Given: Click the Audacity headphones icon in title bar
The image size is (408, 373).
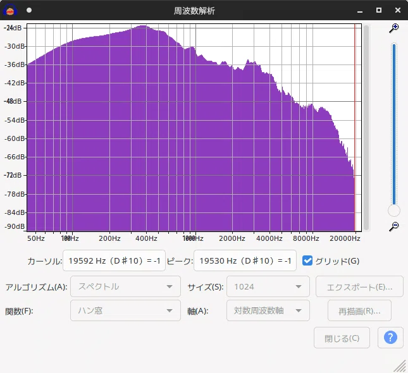Looking at the screenshot, I should point(10,10).
